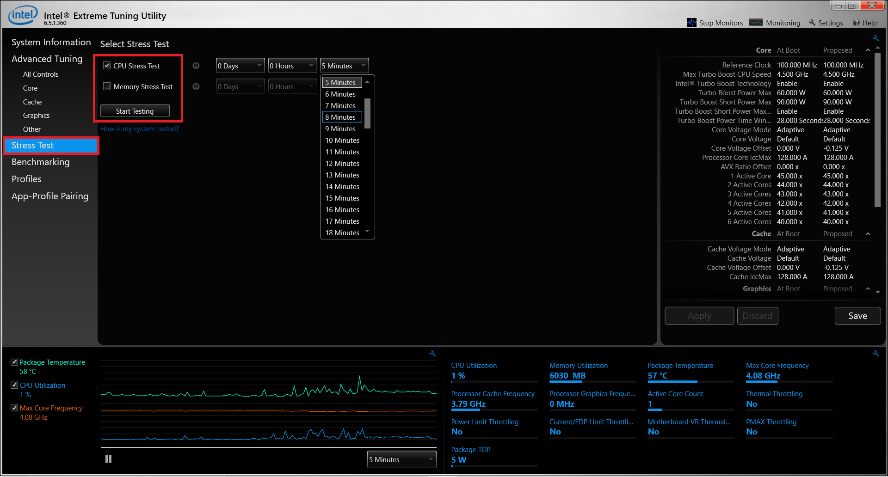Click Core Voltage Offset proposed -0.125 V

(836, 148)
